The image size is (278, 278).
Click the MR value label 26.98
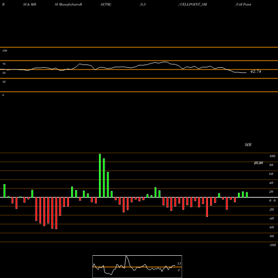pyautogui.click(x=259, y=163)
